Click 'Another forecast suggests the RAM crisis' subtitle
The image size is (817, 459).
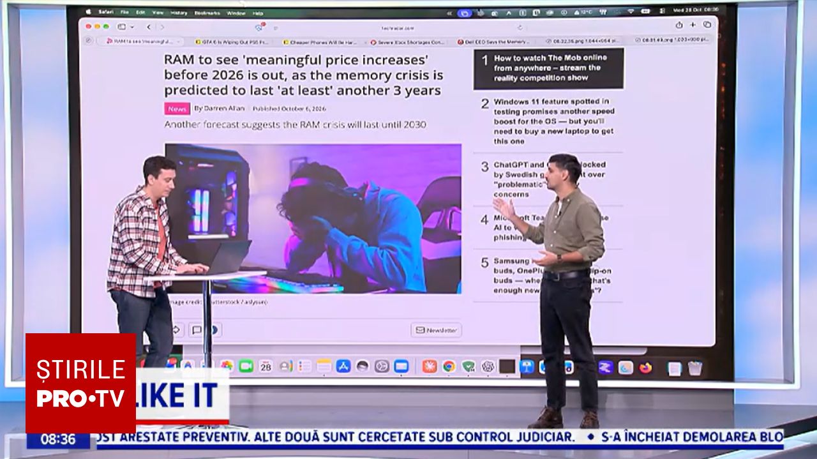pos(295,124)
